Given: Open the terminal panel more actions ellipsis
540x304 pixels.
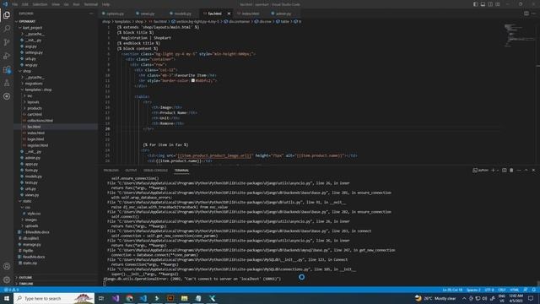Looking at the screenshot, I should (519, 171).
